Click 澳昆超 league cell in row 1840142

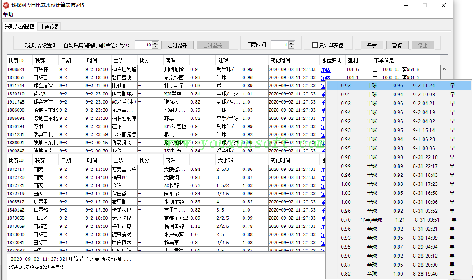(x=45, y=210)
